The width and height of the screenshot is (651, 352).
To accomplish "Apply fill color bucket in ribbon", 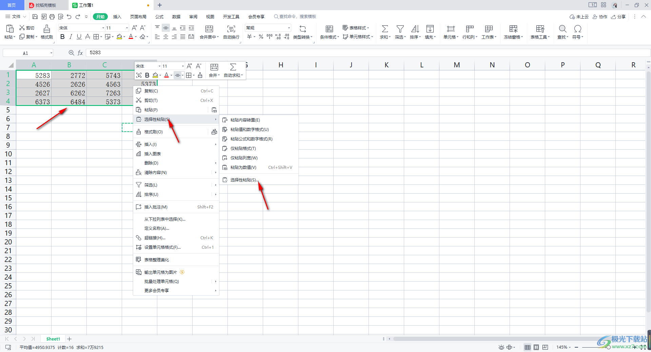I will (119, 37).
